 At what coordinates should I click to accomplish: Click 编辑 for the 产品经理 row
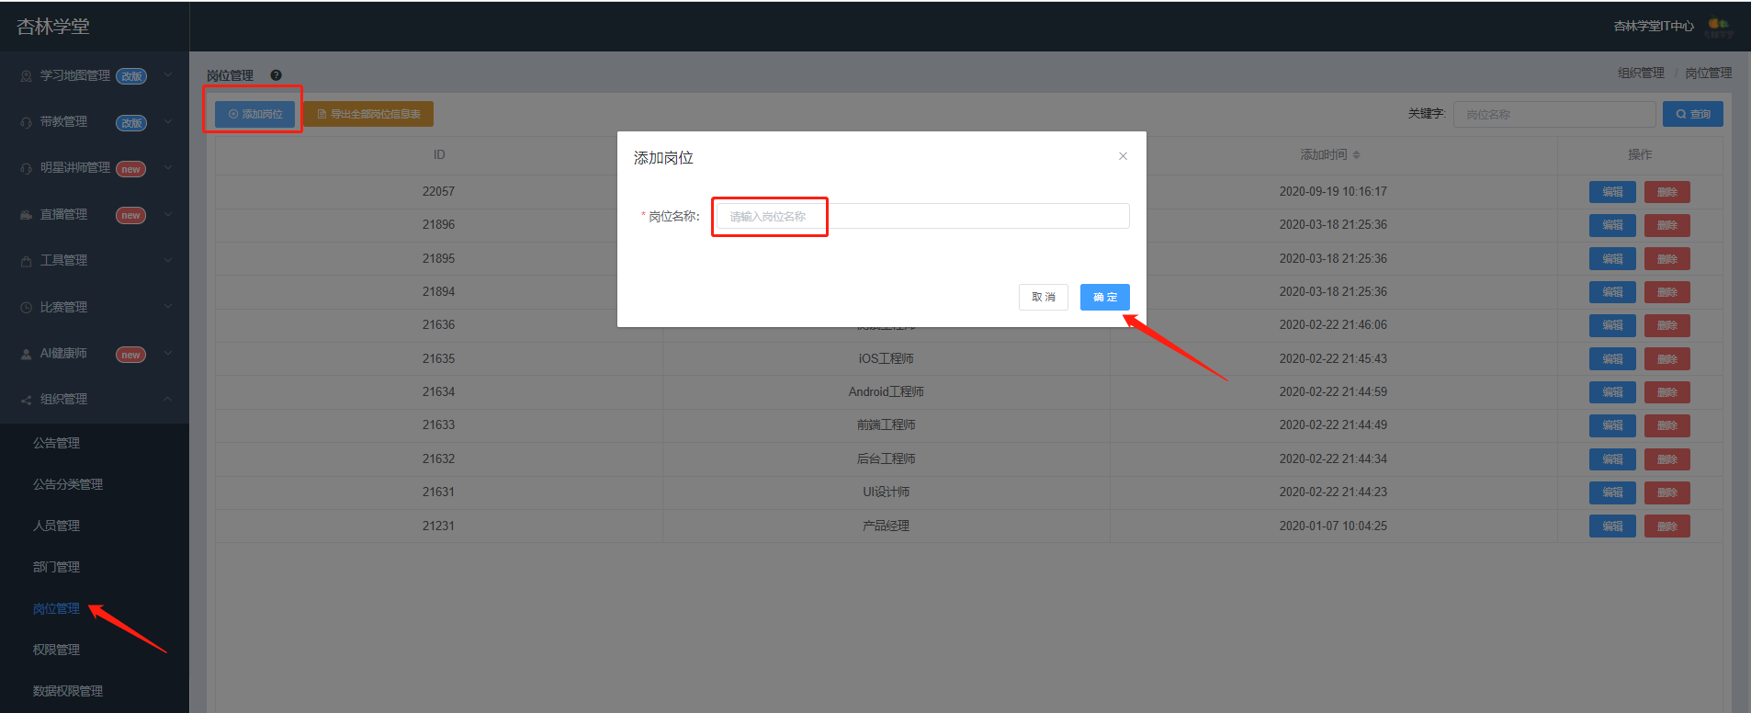tap(1612, 526)
